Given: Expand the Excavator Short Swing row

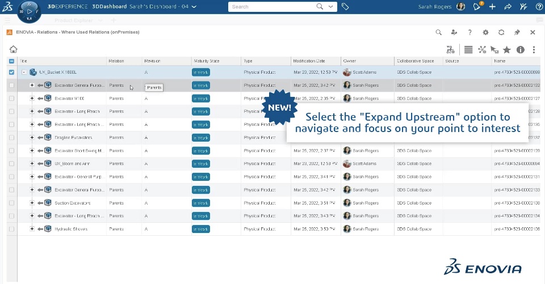Looking at the screenshot, I should [32, 151].
